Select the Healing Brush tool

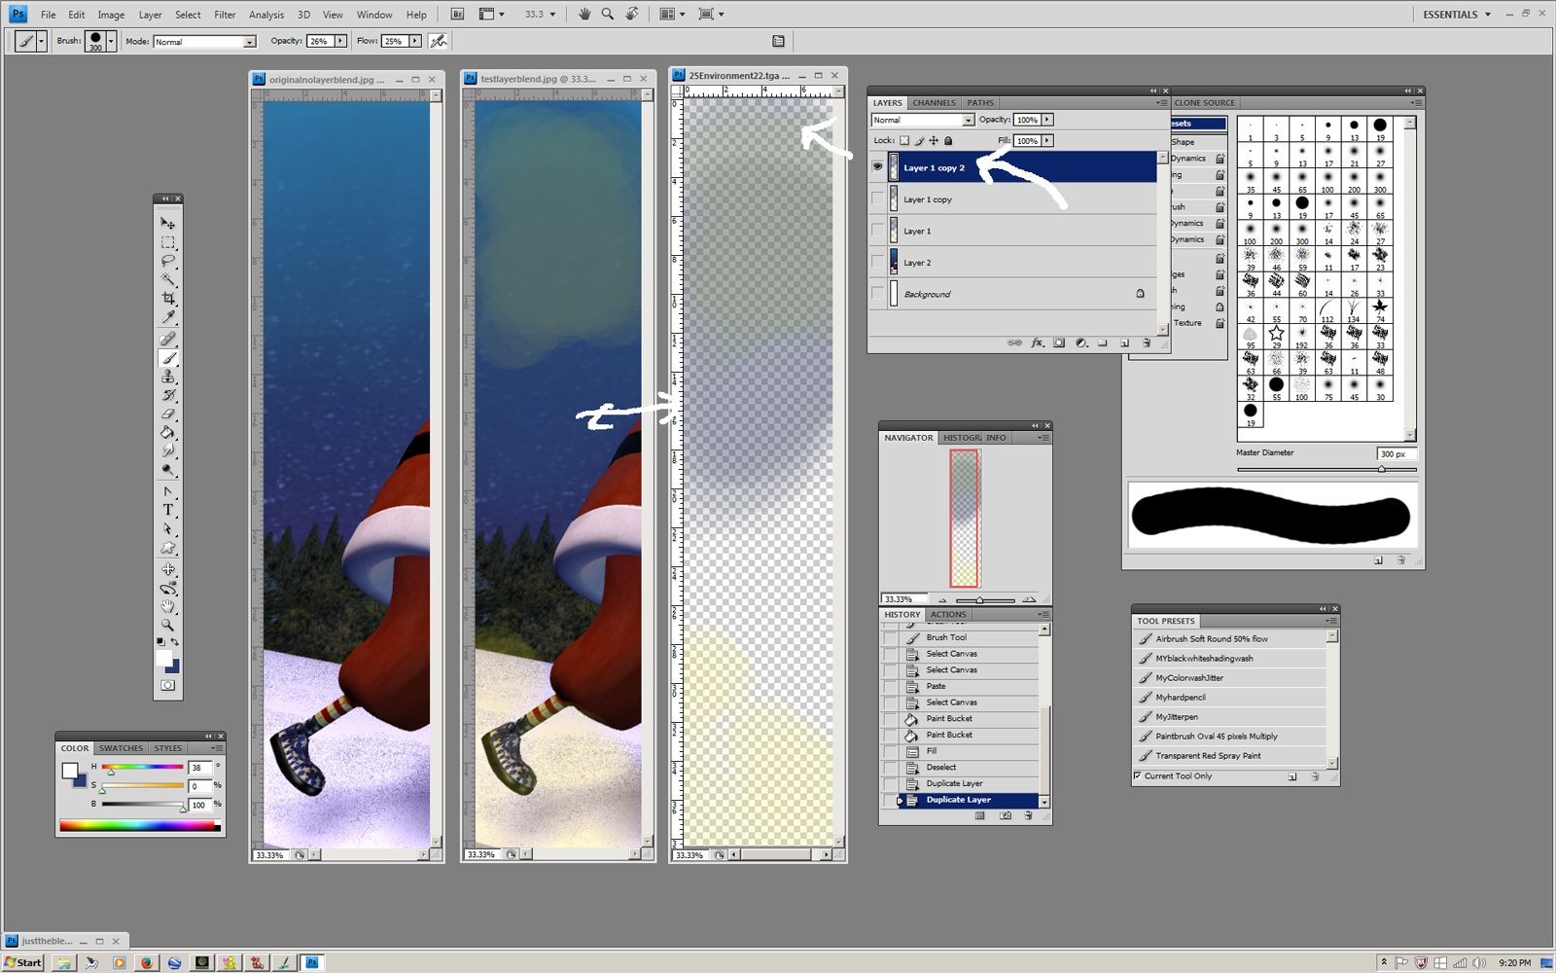coord(168,340)
